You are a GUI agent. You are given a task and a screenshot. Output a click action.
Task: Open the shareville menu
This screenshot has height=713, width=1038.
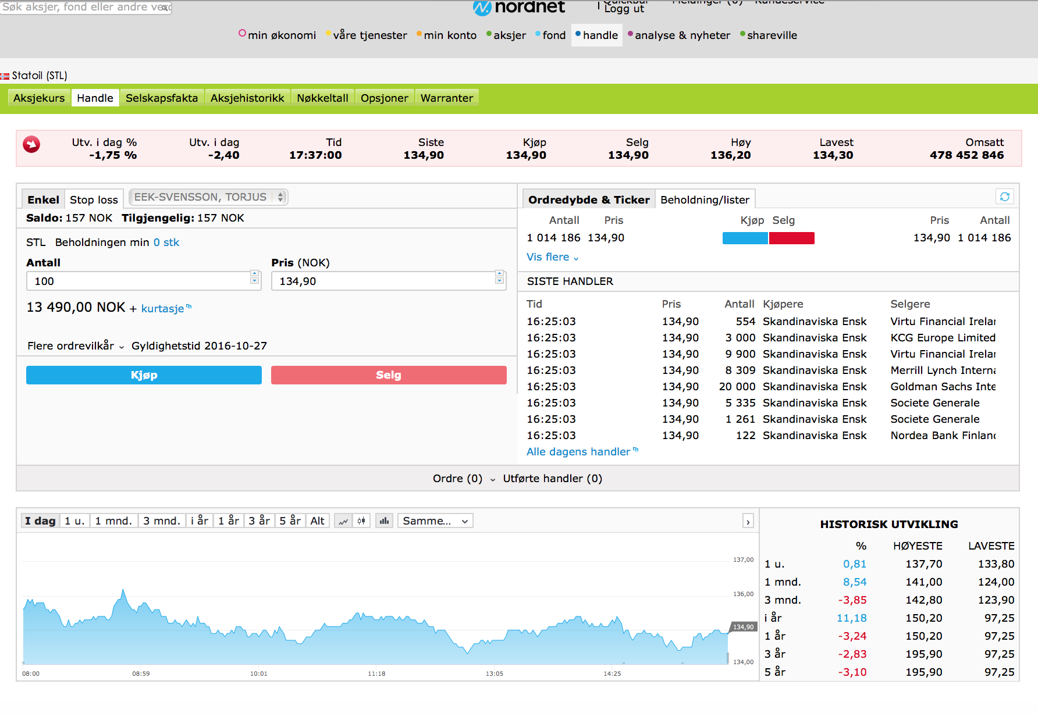(768, 35)
